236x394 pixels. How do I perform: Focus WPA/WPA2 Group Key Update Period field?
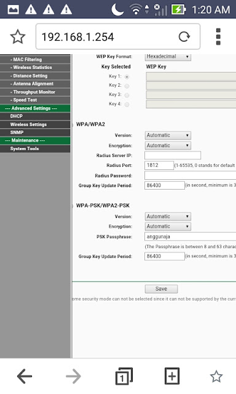pos(165,185)
